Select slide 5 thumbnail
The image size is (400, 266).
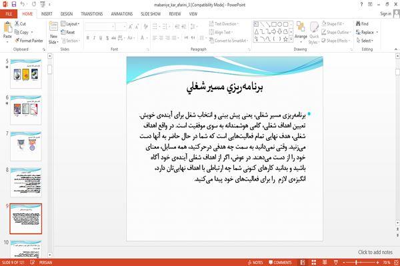pos(26,73)
